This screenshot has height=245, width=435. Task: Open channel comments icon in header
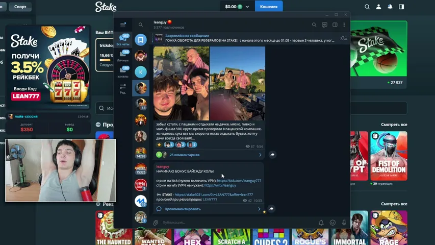324,24
